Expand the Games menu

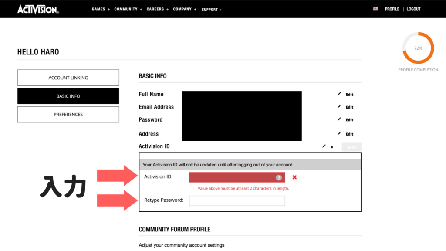[101, 10]
